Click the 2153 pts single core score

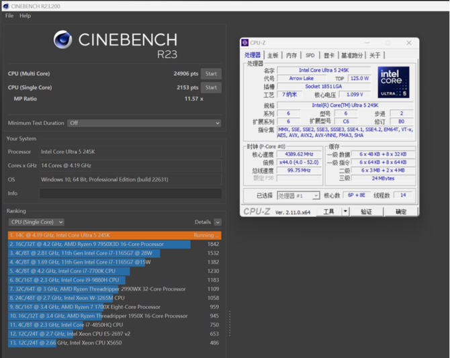pyautogui.click(x=187, y=87)
